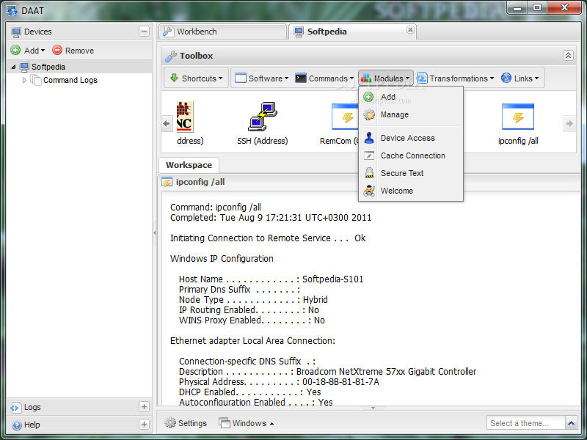Click the Settings button

186,423
